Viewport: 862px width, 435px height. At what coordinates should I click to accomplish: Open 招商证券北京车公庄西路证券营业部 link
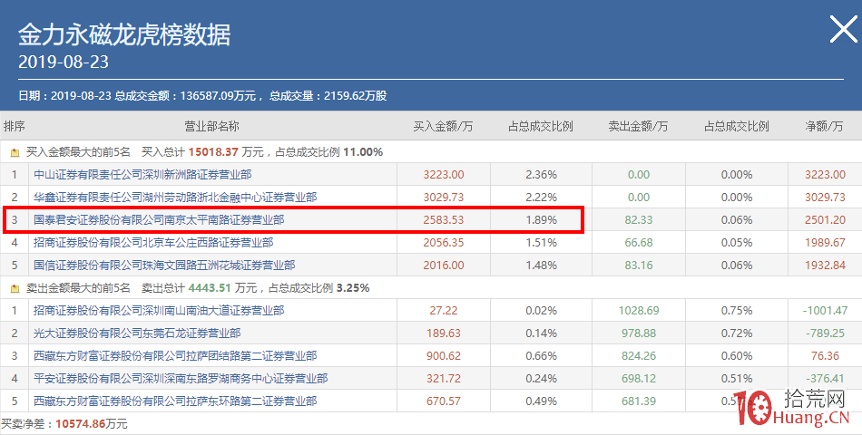[x=153, y=242]
